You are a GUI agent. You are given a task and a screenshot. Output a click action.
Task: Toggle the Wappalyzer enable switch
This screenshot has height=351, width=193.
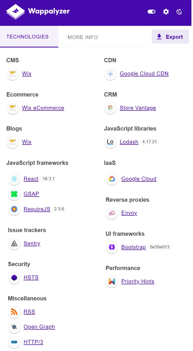(152, 12)
